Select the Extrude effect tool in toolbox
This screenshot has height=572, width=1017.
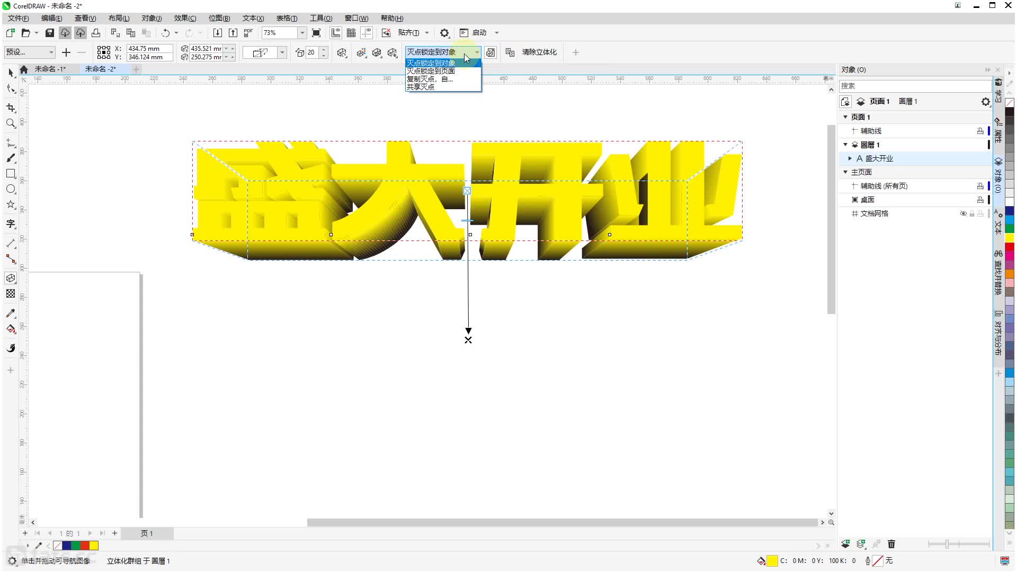coord(11,278)
